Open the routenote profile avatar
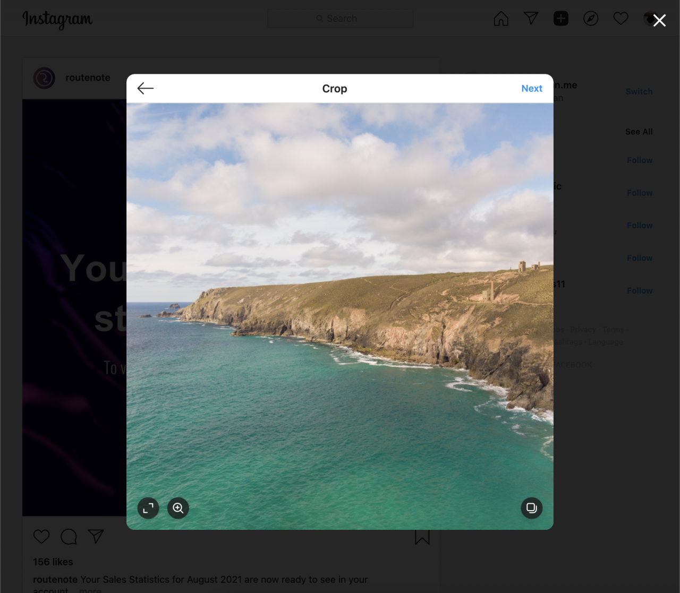Screen dimensions: 680x593 [x=44, y=78]
